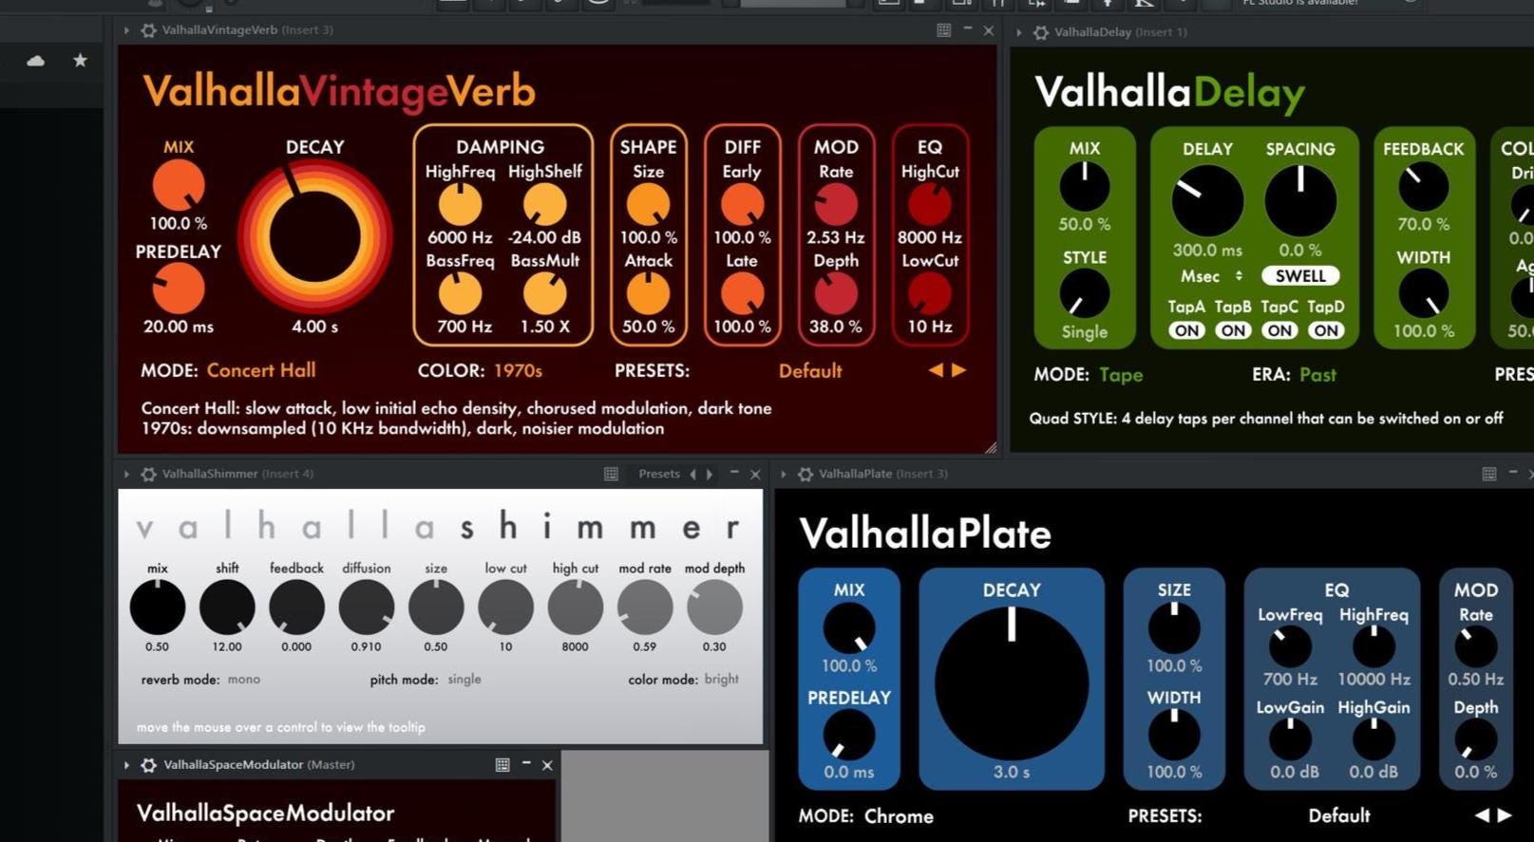Change reverb mode mono in ValhallaShimmer

pyautogui.click(x=244, y=680)
